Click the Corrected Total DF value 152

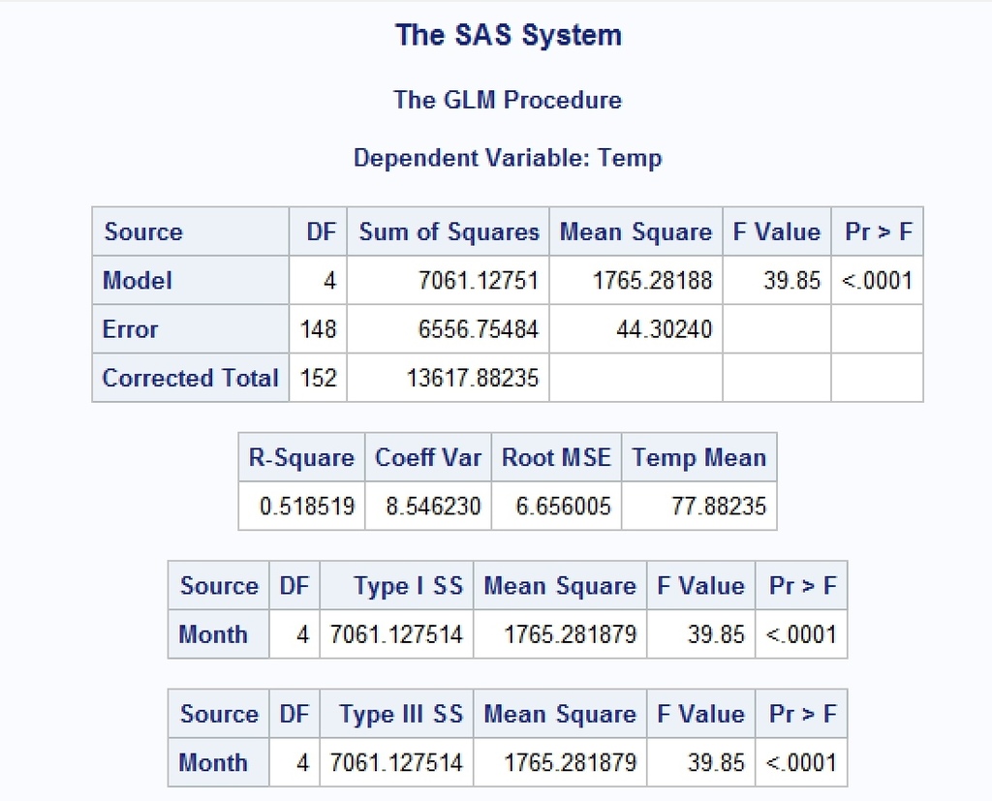[319, 378]
